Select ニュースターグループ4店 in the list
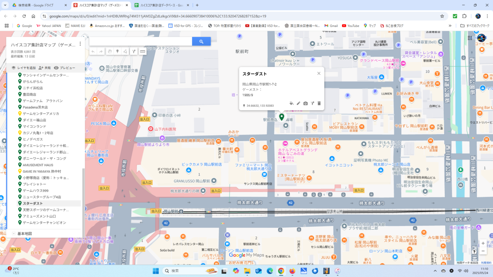This screenshot has width=493, height=277. point(41,197)
